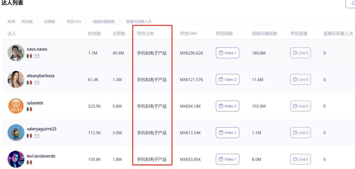Sort by 粉丝数
Viewport: 355px width, 169px height.
27,21
